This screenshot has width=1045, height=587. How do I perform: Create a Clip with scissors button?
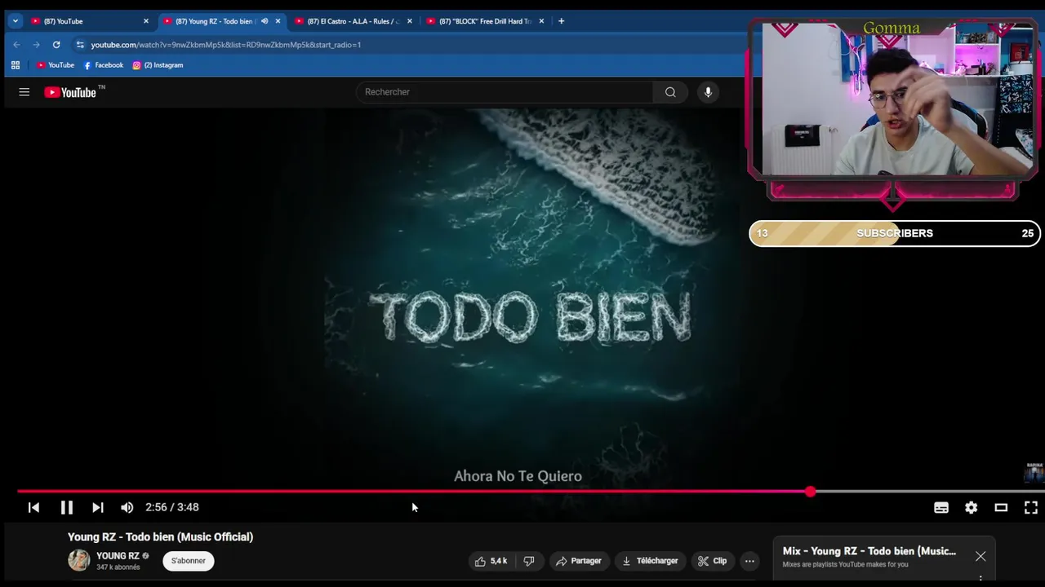(712, 561)
